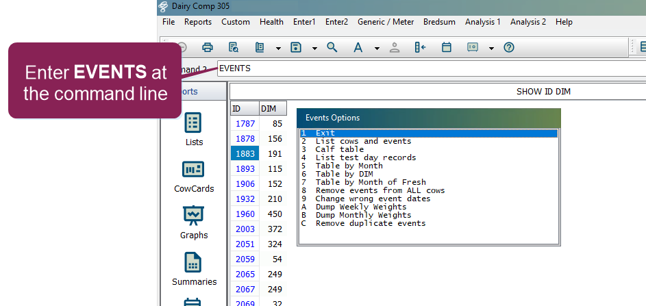Click the save disk icon
This screenshot has width=646, height=306.
[296, 47]
